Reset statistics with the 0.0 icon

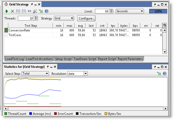(29, 11)
